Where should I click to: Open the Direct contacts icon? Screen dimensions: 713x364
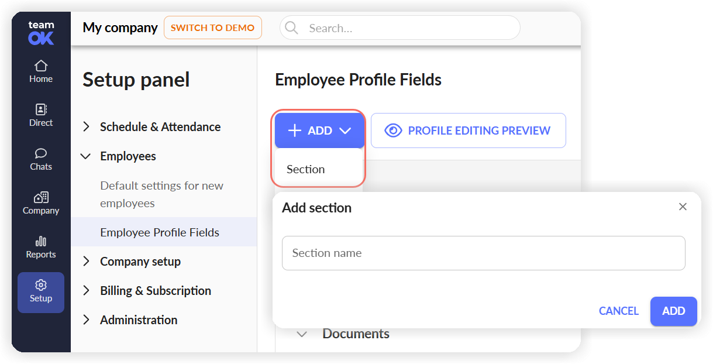[41, 109]
